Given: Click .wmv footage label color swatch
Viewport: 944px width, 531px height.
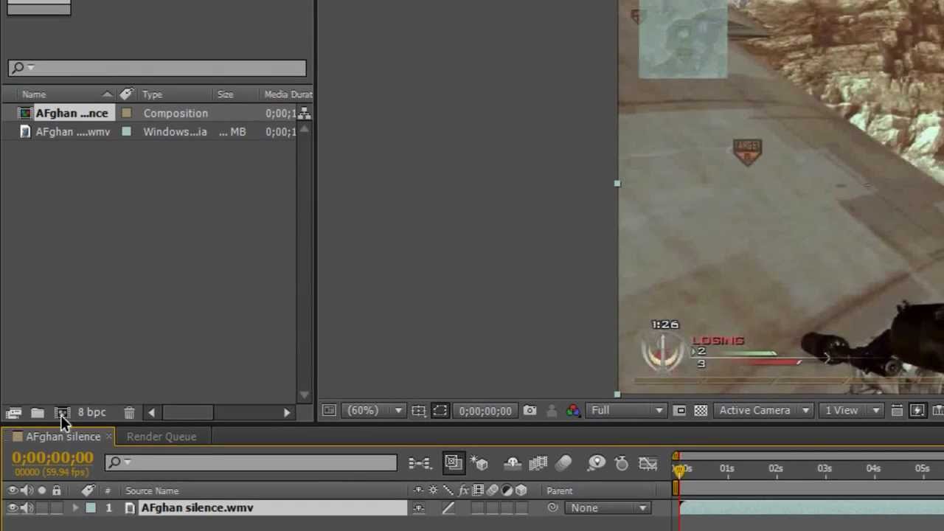Looking at the screenshot, I should [127, 132].
